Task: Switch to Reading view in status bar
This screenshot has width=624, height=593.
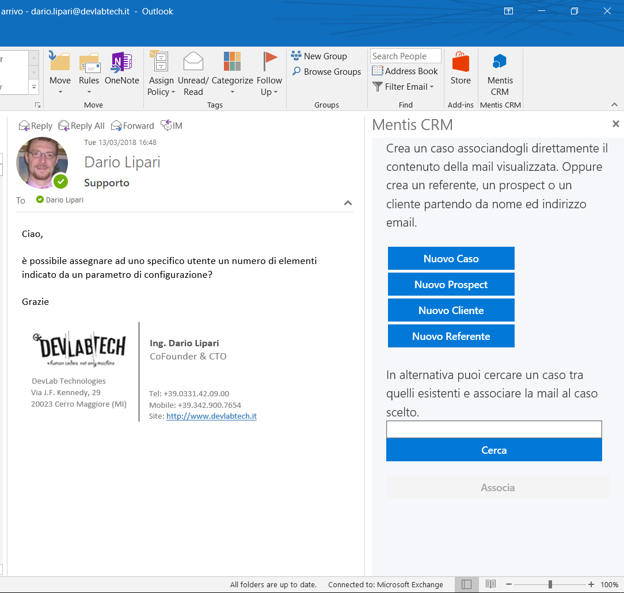Action: 490,584
